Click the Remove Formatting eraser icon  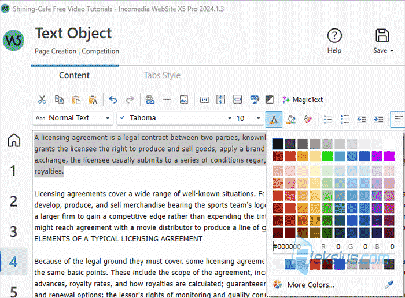tap(308, 119)
